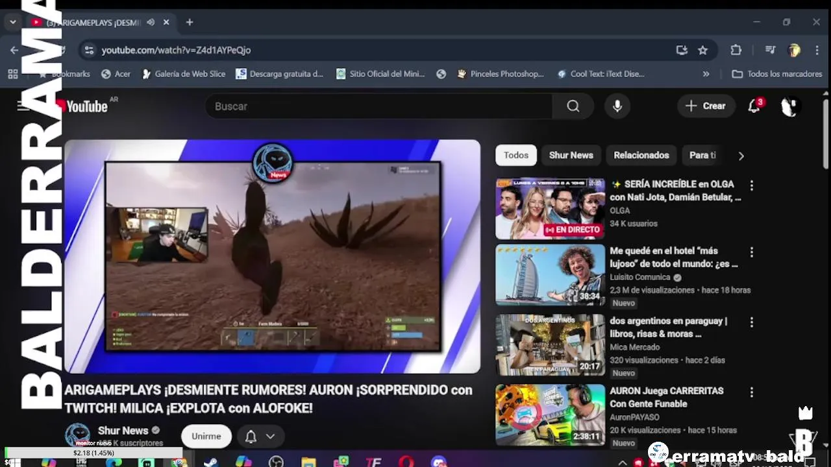Open Galería de Web Slice bookmark

click(184, 74)
